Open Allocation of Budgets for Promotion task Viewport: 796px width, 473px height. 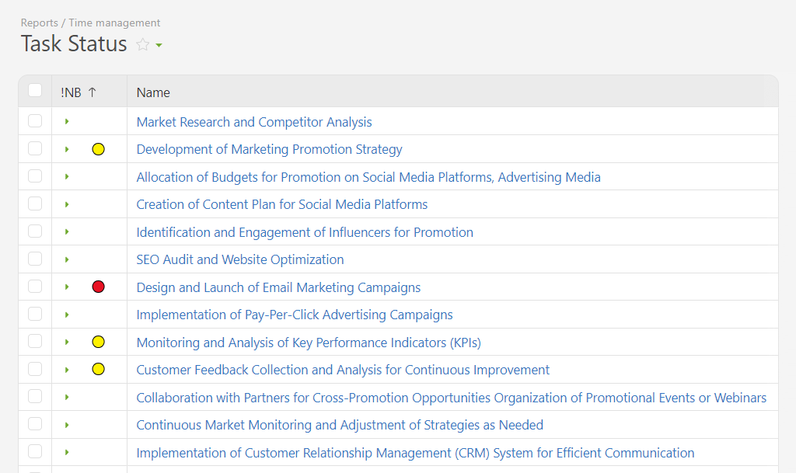[368, 177]
